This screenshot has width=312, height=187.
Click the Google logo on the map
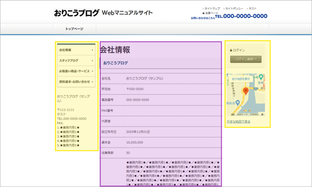point(245,111)
